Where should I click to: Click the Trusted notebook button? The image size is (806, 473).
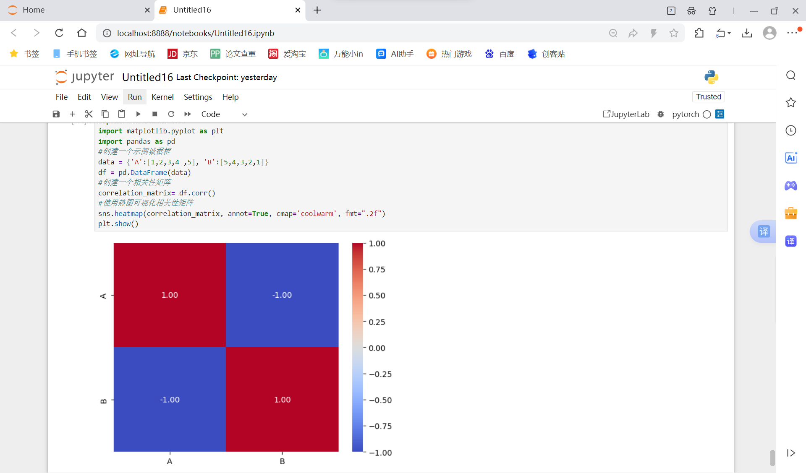point(708,97)
